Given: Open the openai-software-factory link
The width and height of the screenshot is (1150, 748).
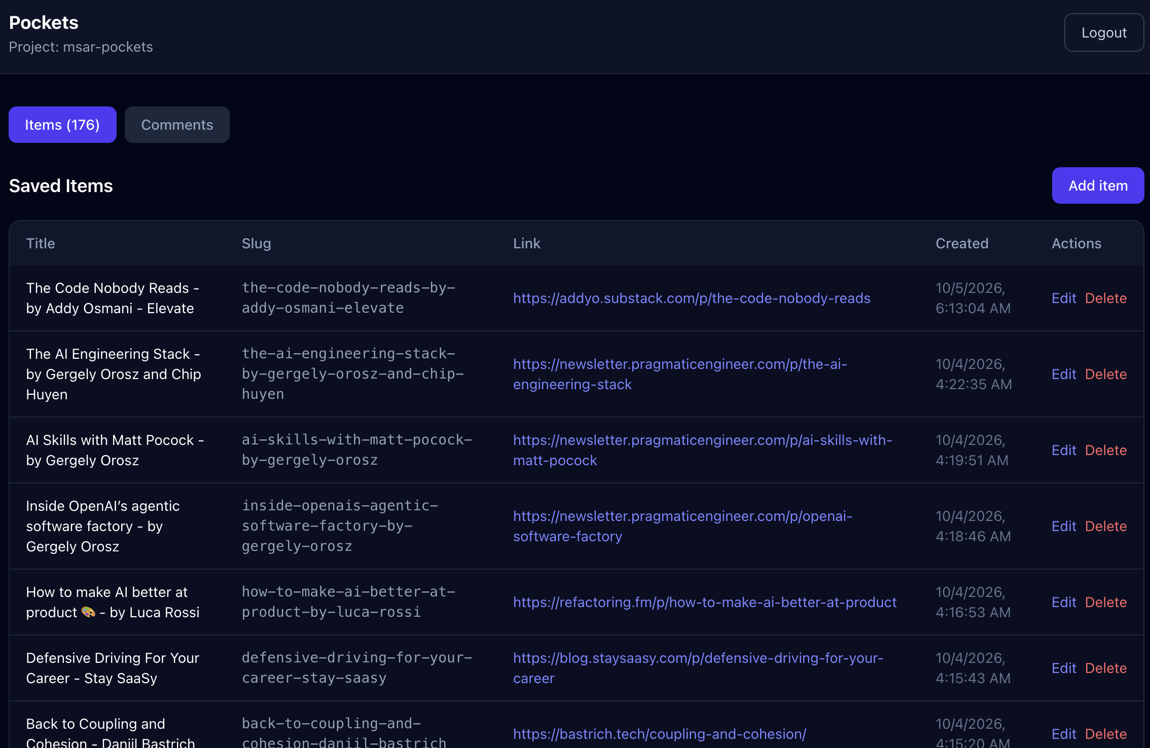Looking at the screenshot, I should click(682, 526).
